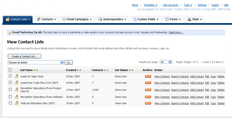The height and width of the screenshot is (118, 232).
Task: Check the box for Leads for Sales Team
Action: [x=10, y=76]
